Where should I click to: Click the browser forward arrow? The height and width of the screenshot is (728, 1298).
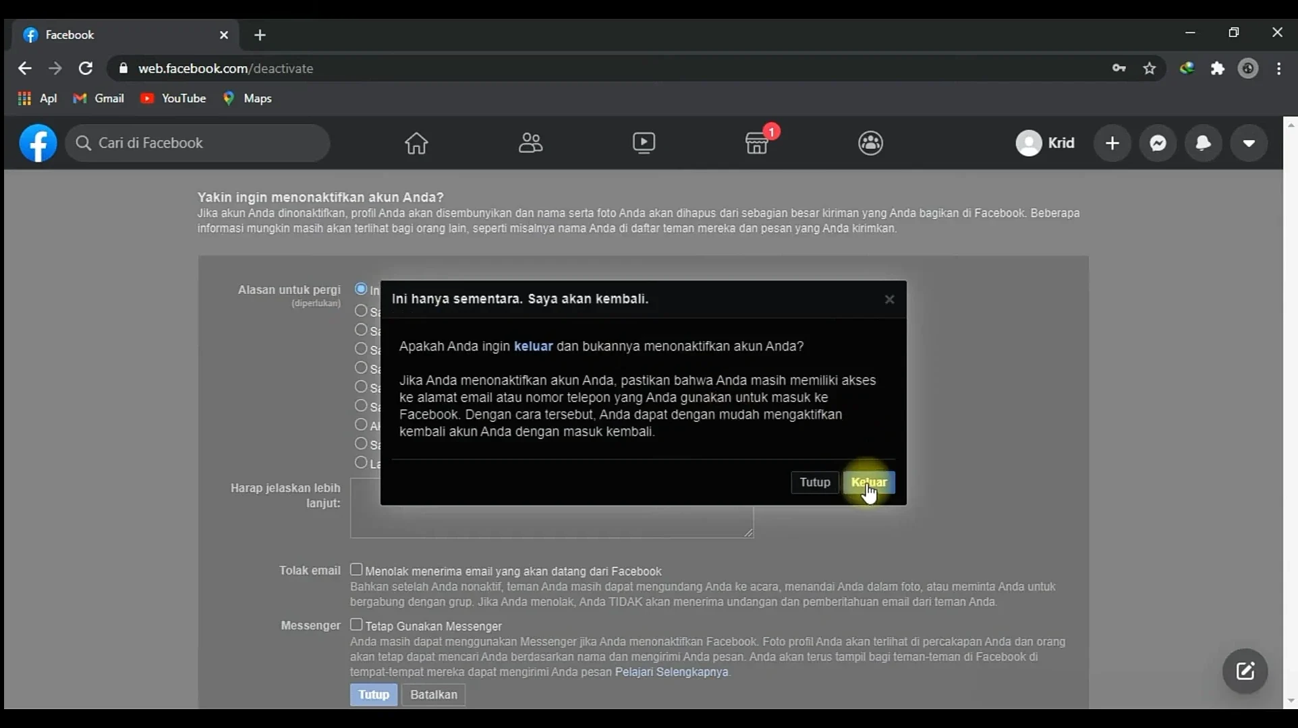tap(55, 68)
